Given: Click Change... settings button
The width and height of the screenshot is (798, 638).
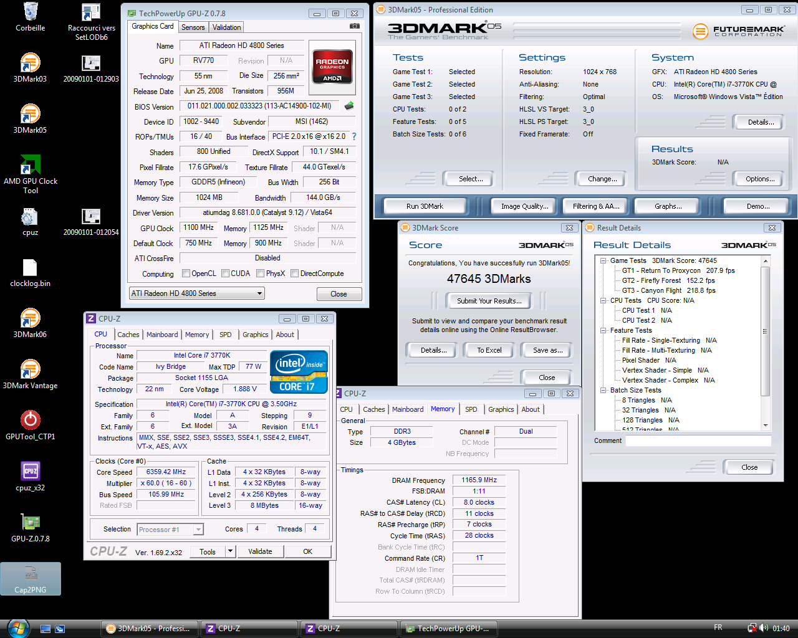Looking at the screenshot, I should (602, 179).
